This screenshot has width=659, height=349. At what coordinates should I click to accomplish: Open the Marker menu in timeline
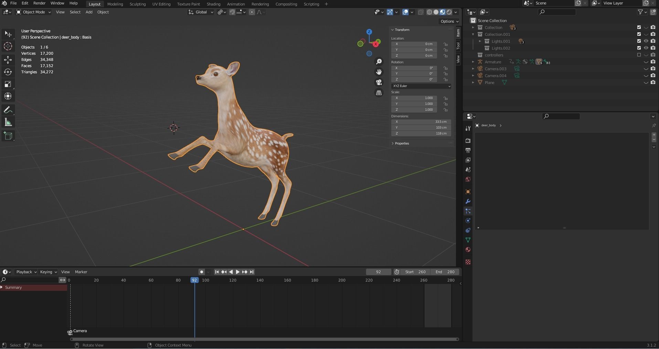[x=81, y=272]
